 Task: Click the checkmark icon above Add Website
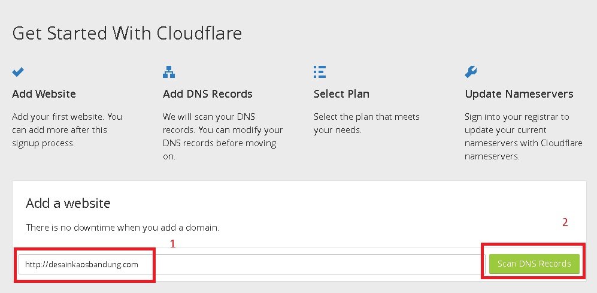(18, 72)
